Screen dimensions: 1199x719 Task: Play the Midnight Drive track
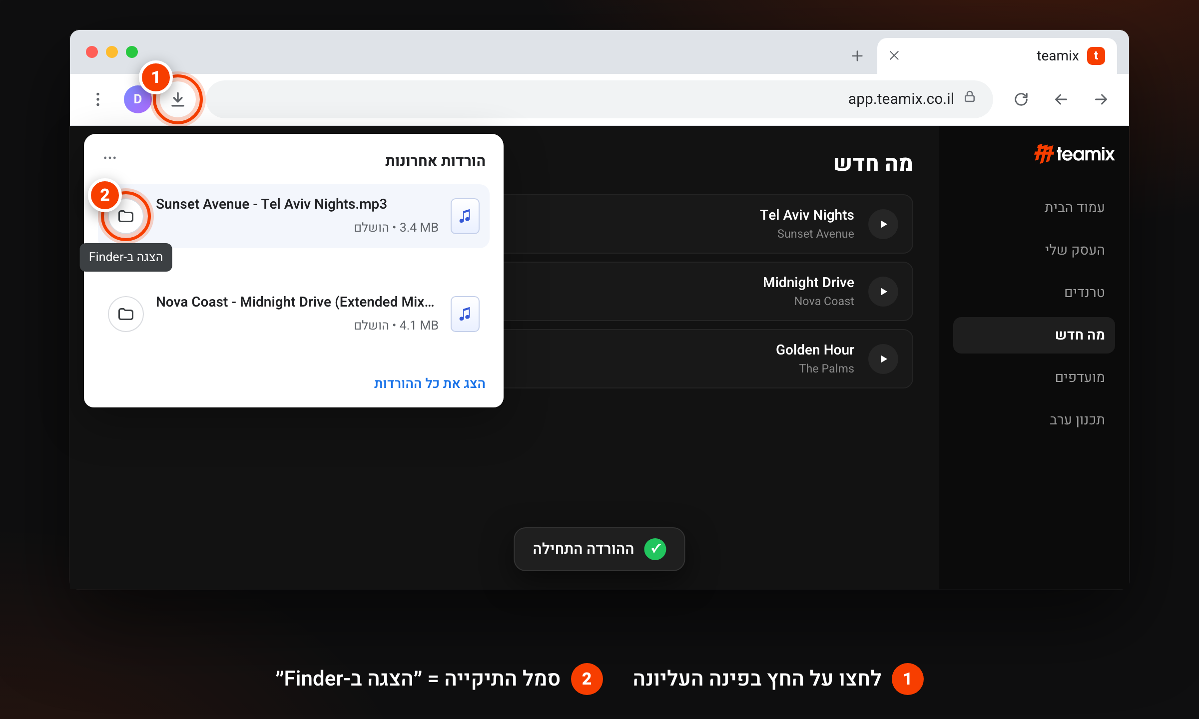(x=883, y=292)
